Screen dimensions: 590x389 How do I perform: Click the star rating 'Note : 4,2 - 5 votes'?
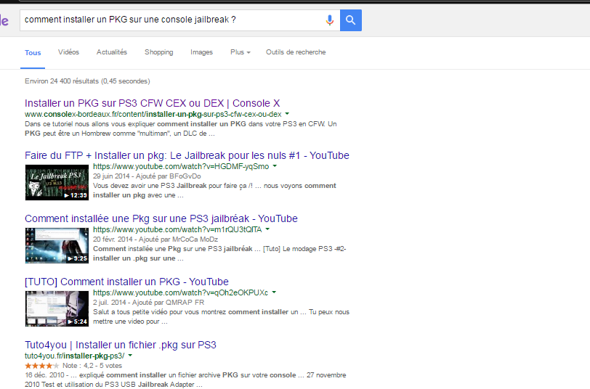(x=73, y=365)
